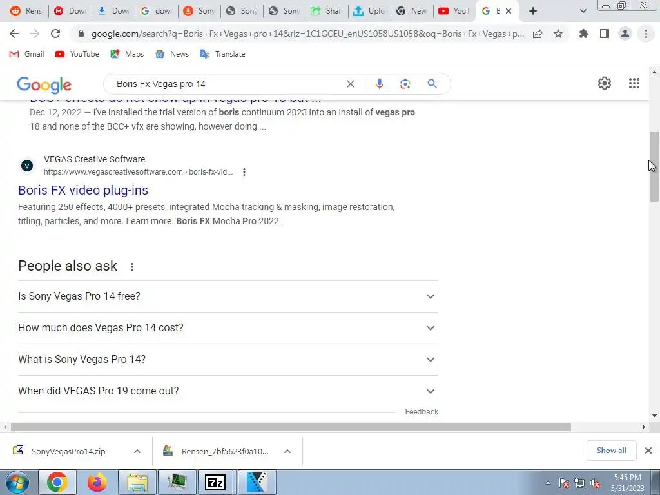Bookmark this page with the star icon
This screenshot has width=660, height=495.
[x=558, y=34]
